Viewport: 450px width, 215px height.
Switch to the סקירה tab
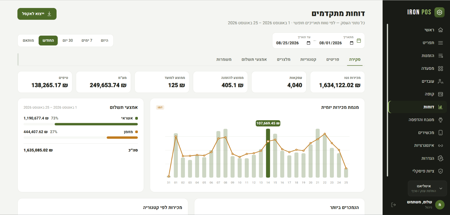355,59
